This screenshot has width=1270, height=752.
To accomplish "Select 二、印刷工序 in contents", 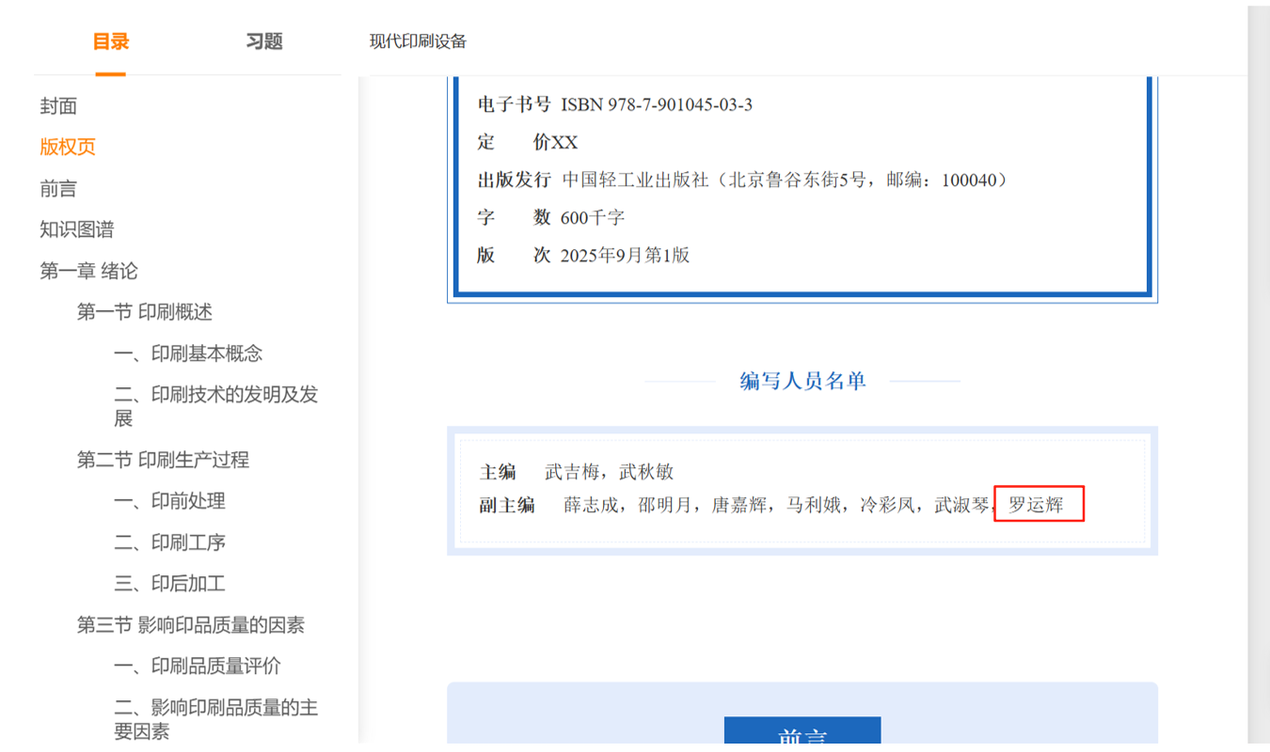I will tap(169, 542).
